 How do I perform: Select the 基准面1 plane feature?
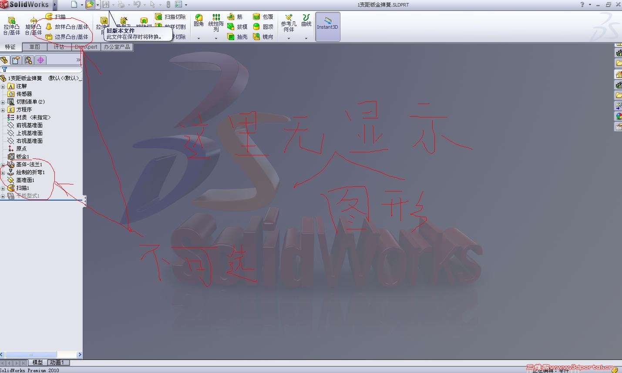coord(21,180)
